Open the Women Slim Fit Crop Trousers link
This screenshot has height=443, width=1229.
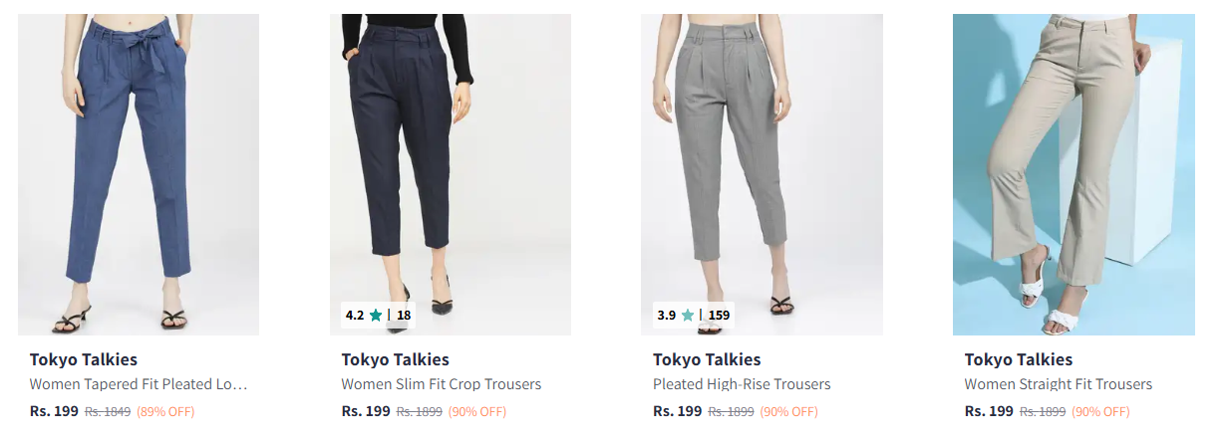pyautogui.click(x=442, y=384)
